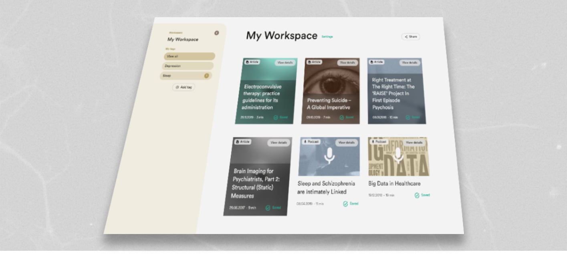Toggle the Saved check on Electroconvulsive therapy card
This screenshot has width=567, height=254.
(280, 118)
